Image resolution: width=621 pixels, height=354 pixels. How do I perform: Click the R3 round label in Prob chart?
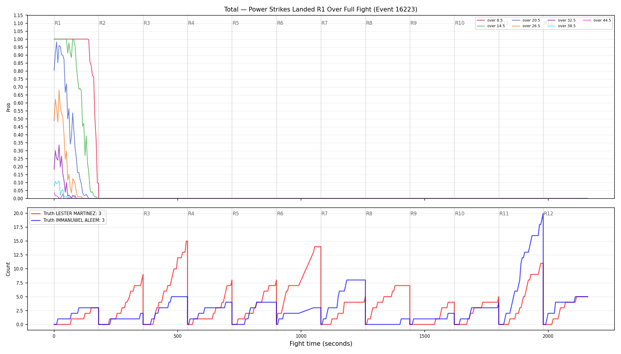tap(147, 23)
